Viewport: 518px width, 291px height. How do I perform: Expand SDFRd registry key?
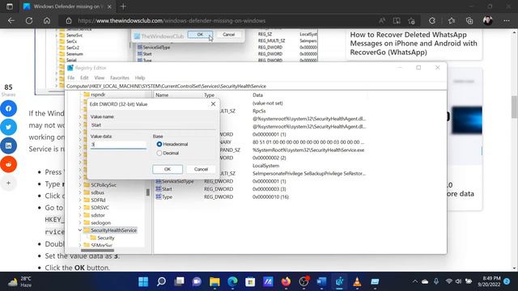[x=80, y=200]
